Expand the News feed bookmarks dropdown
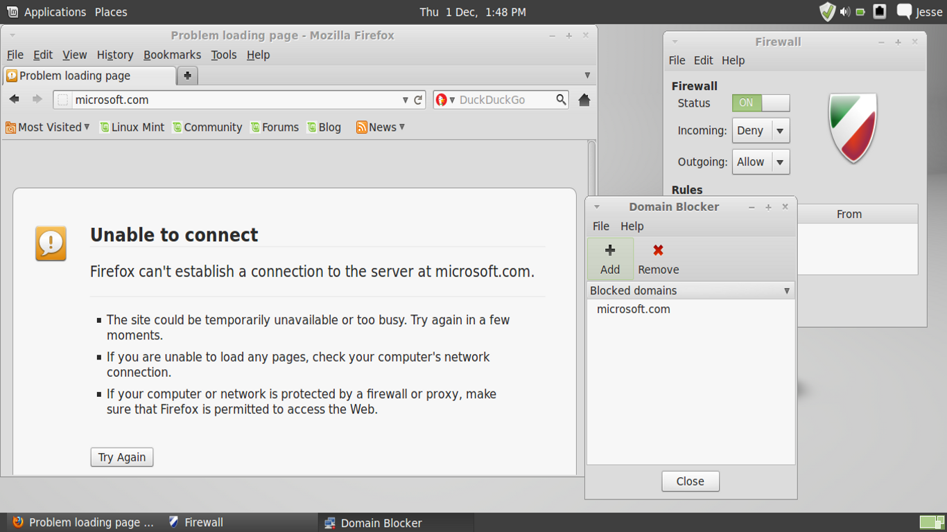Screen dimensions: 947x532 click(x=402, y=127)
